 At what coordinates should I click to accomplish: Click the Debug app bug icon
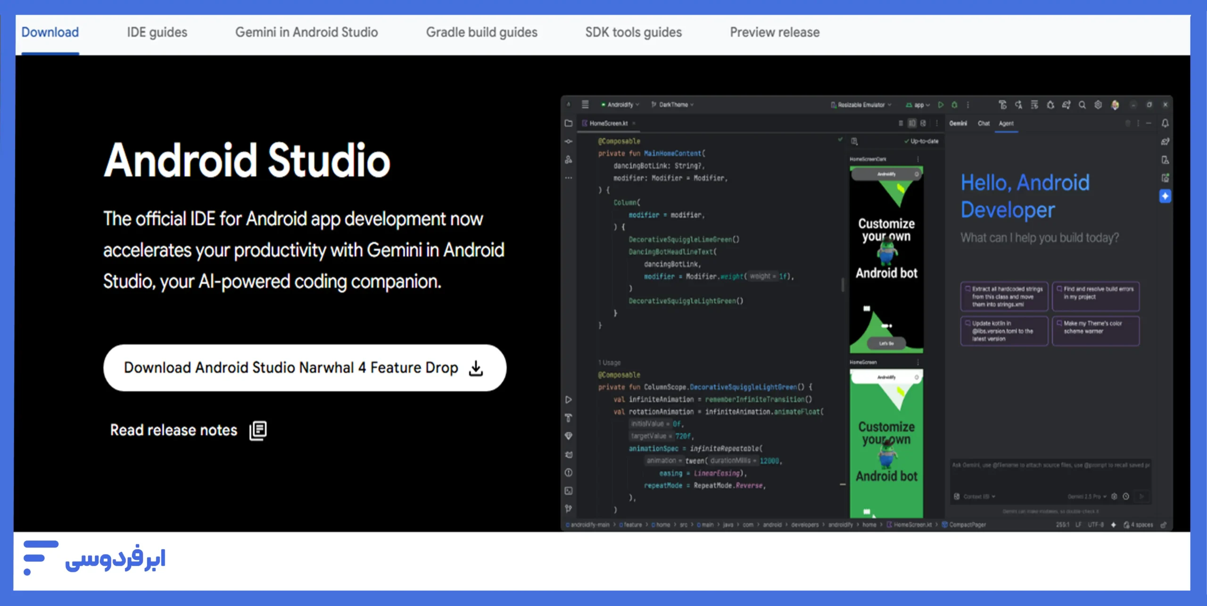tap(954, 105)
